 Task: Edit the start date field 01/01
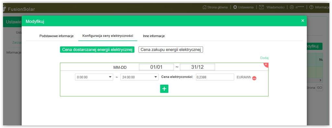[x=156, y=67]
